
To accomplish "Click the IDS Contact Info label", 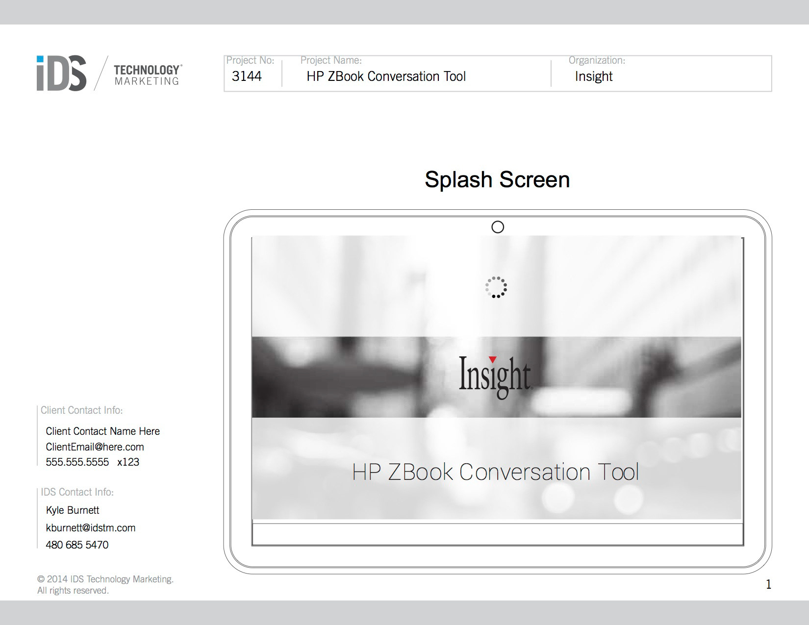I will [77, 492].
